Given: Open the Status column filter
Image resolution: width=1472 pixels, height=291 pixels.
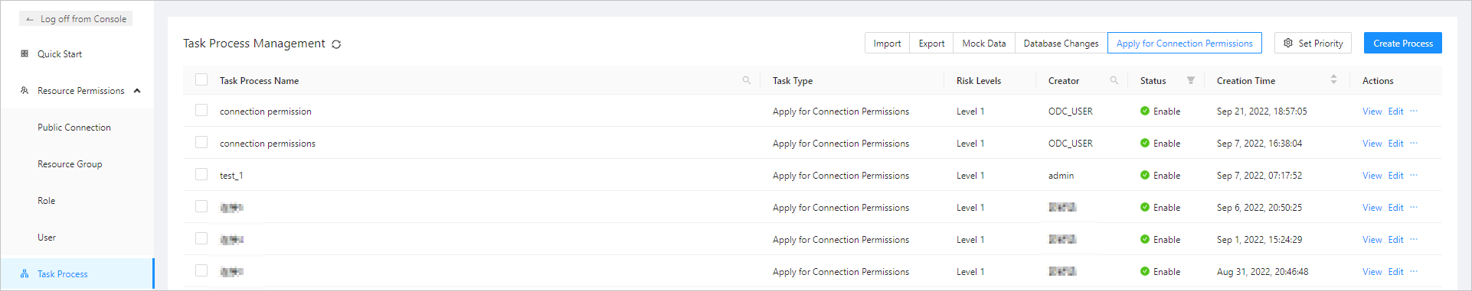Looking at the screenshot, I should 1191,80.
